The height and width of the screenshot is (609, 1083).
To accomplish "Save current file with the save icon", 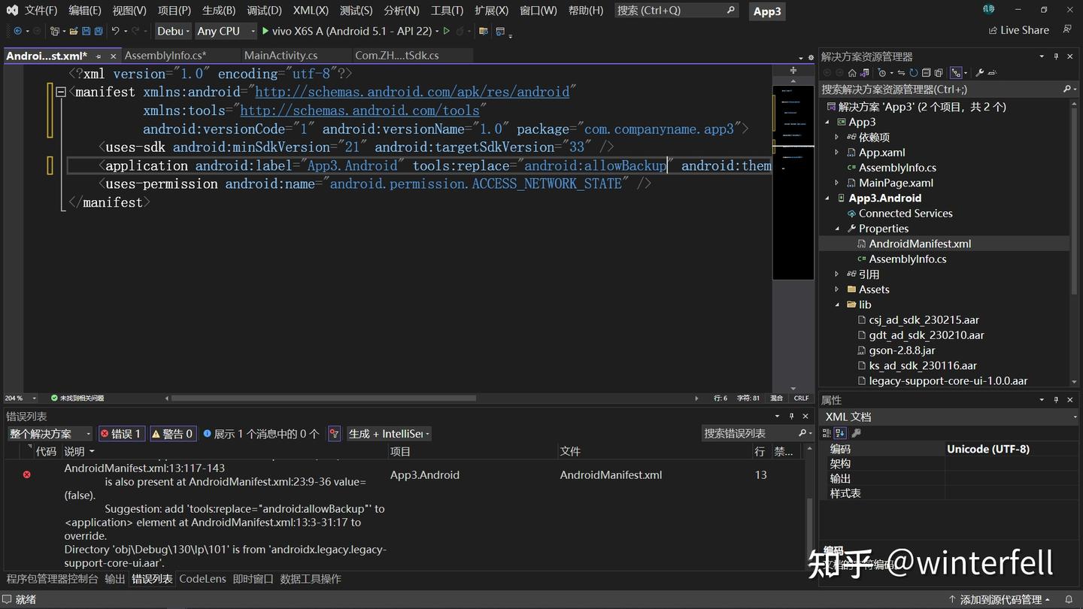I will coord(86,31).
